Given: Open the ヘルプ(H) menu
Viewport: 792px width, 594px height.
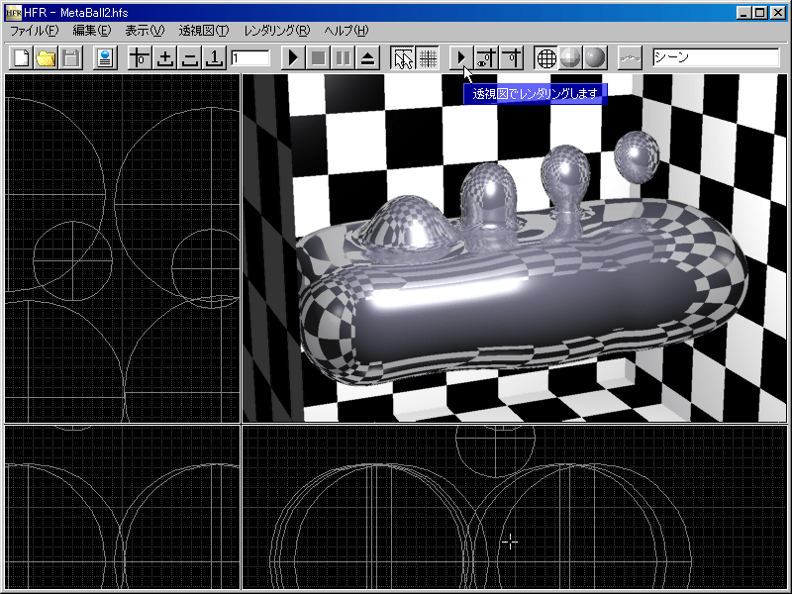Looking at the screenshot, I should [346, 31].
